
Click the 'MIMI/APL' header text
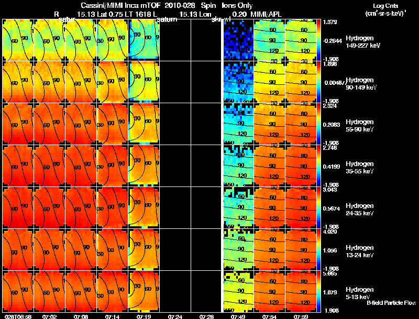coord(266,15)
